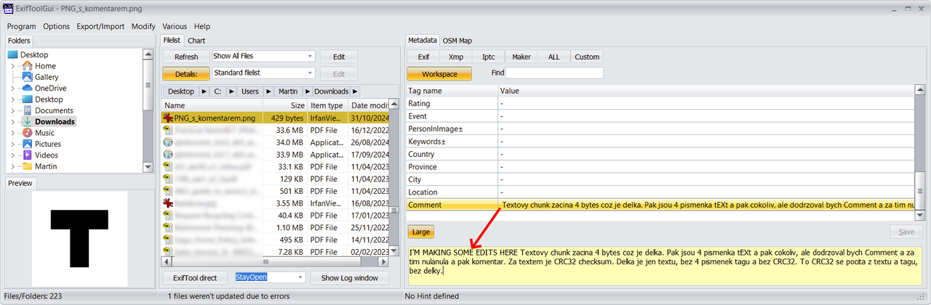Open the Modify menu
This screenshot has width=931, height=305.
click(x=143, y=26)
